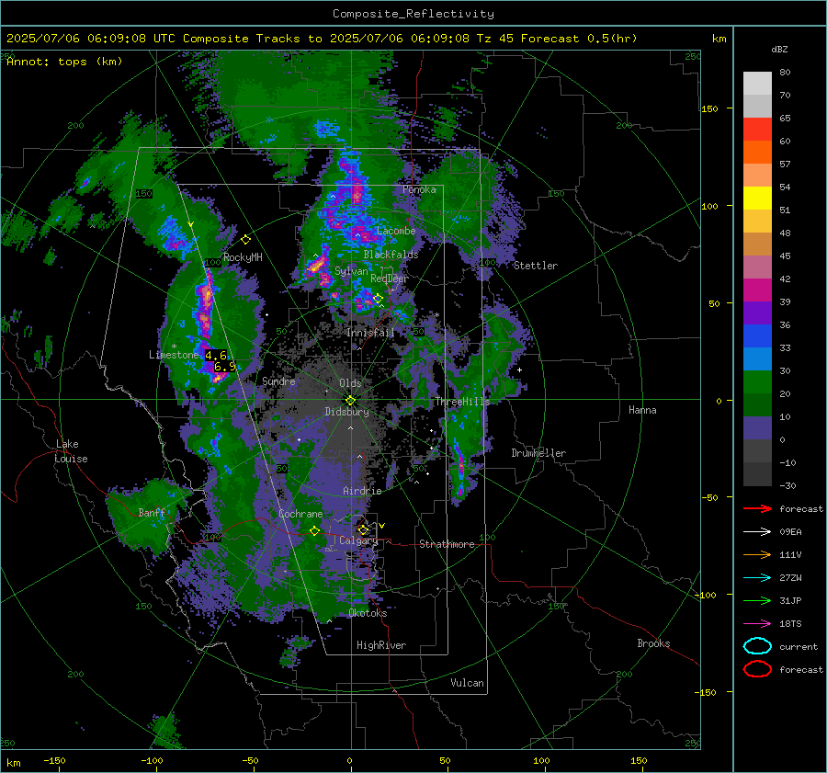Viewport: 827px width, 773px height.
Task: Click the '09EA' legend text
Action: click(790, 532)
